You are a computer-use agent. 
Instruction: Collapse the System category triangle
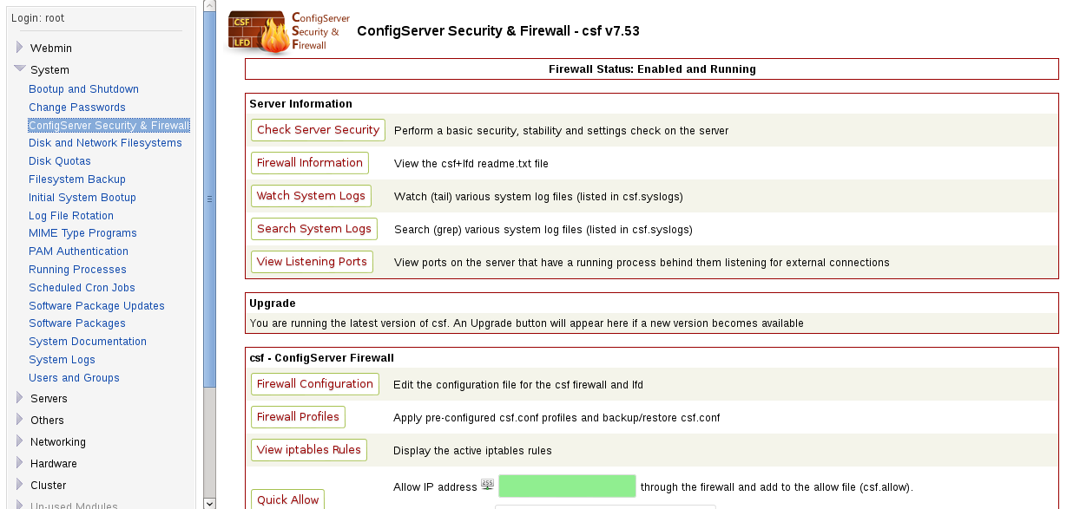(20, 69)
